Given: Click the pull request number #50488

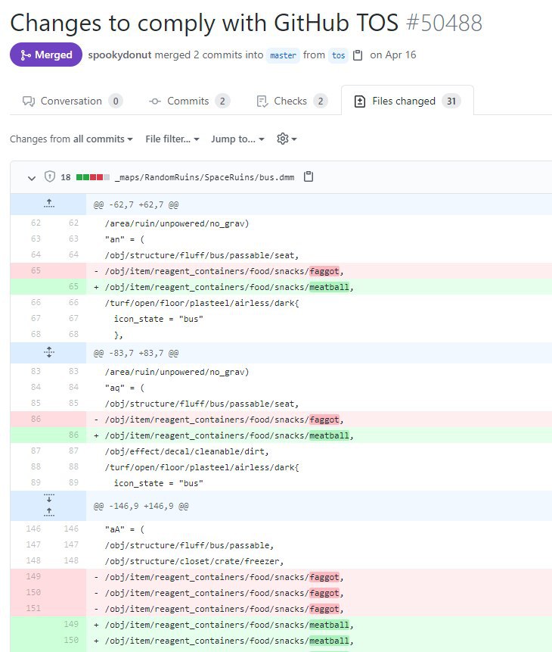Looking at the screenshot, I should tap(444, 23).
